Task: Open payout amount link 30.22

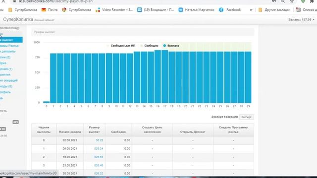Action: (x=99, y=140)
